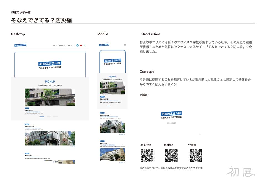
Task: Select the third desktop carousel indicator
Action: tap(55, 117)
